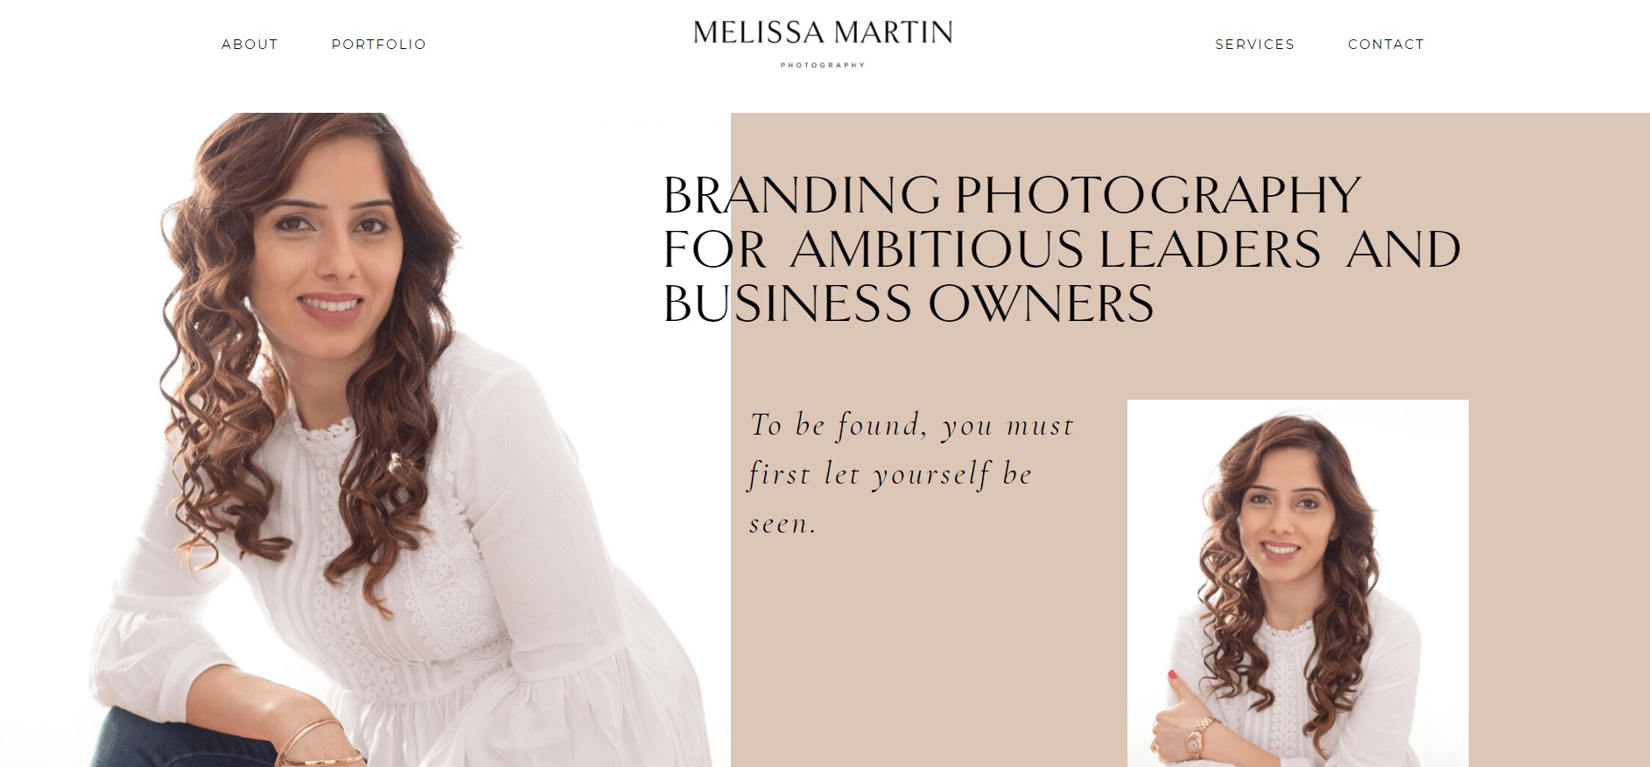Click the 'To be found, you must' quote line
The height and width of the screenshot is (767, 1650).
pos(912,426)
